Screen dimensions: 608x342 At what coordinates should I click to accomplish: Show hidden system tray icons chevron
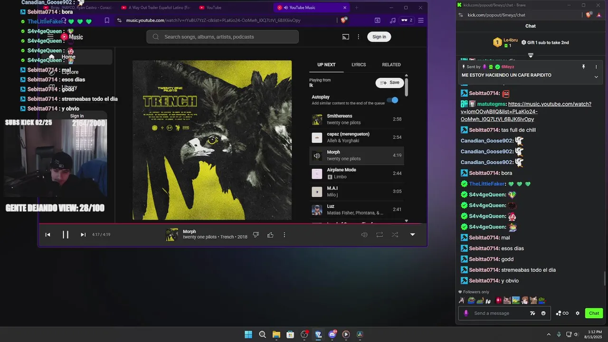coord(549,334)
